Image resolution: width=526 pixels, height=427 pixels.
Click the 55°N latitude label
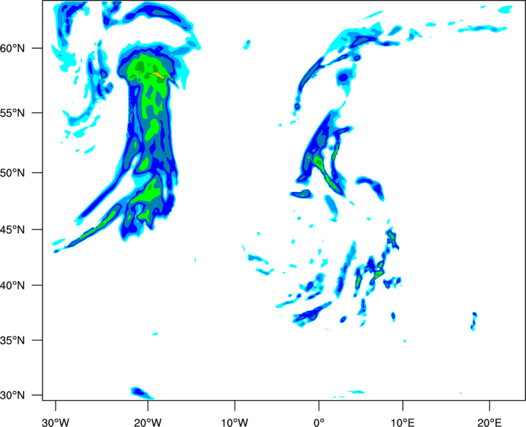pos(12,113)
